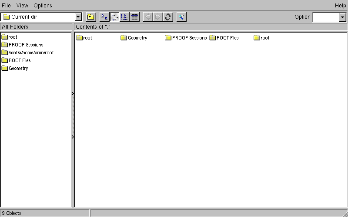Switch to small icons view
The image size is (348, 217).
pos(114,17)
